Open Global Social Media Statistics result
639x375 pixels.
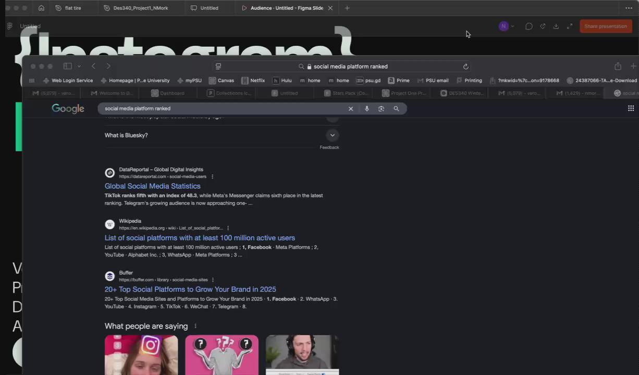(x=152, y=186)
